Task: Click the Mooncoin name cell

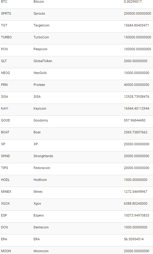Action: pyautogui.click(x=41, y=251)
